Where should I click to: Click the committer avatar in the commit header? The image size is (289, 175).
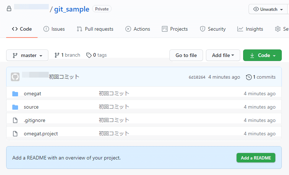coord(15,77)
